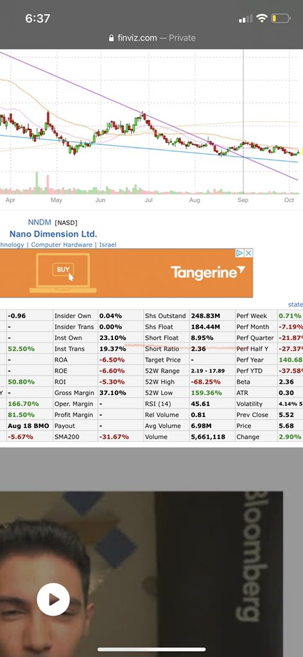Tap the finviz.com address bar
This screenshot has width=303, height=657.
151,38
